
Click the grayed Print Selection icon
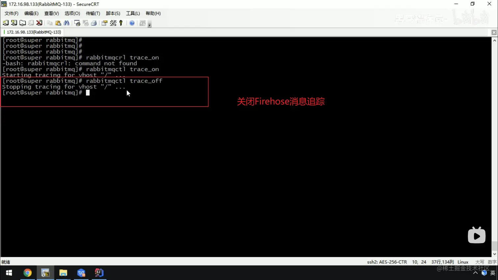click(86, 23)
